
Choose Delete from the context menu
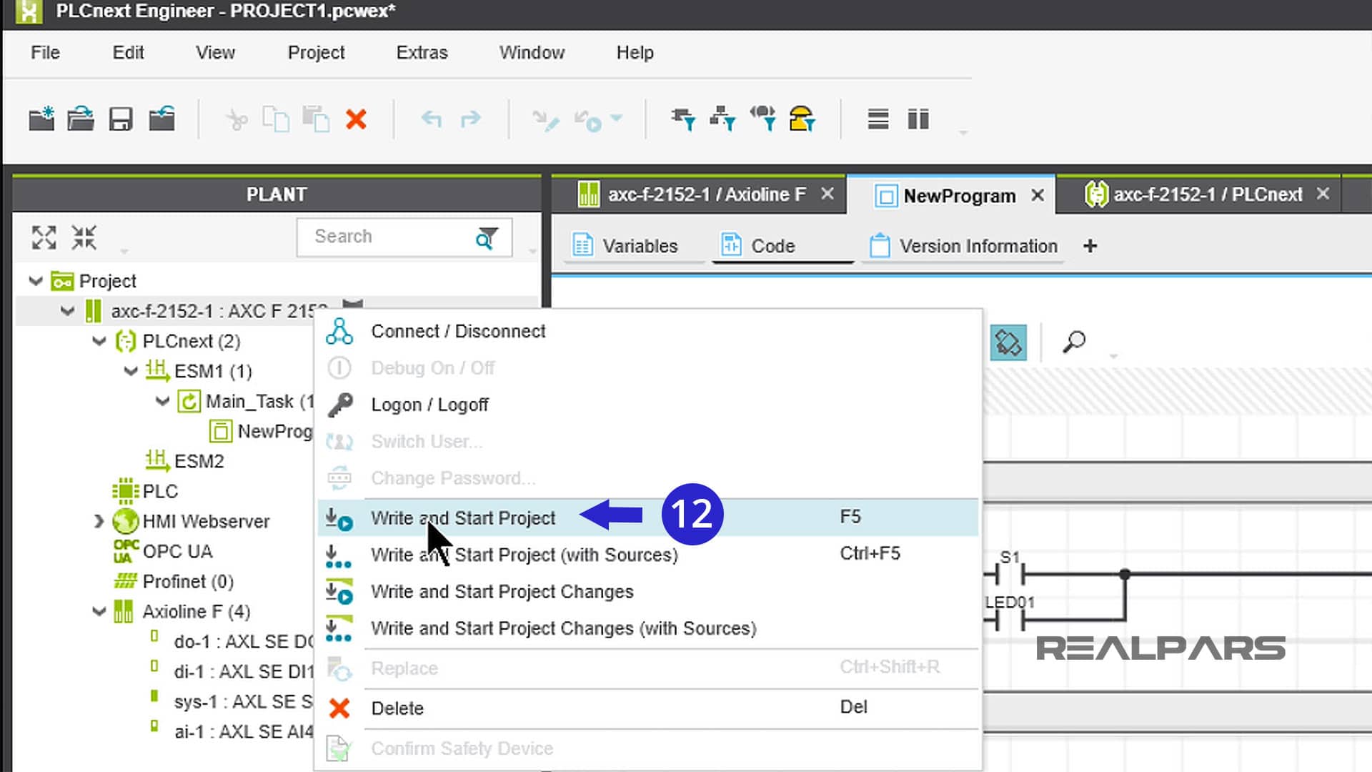(x=648, y=708)
